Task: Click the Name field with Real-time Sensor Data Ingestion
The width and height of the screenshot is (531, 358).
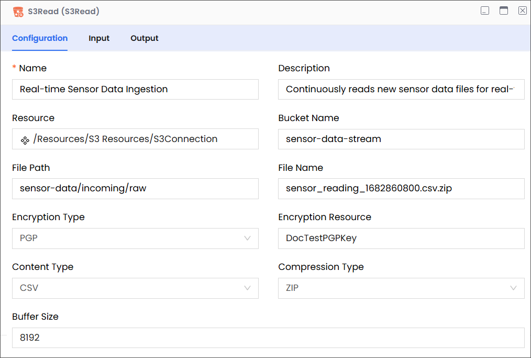Action: [x=135, y=90]
